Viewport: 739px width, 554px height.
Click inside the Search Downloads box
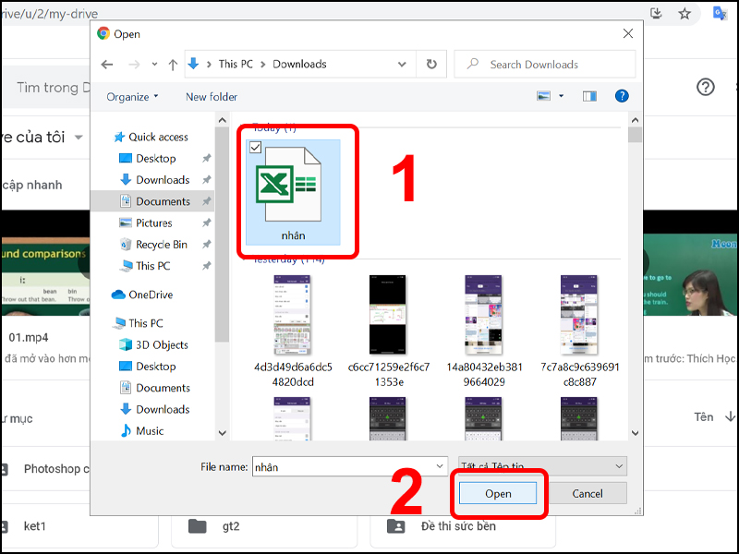coord(544,64)
